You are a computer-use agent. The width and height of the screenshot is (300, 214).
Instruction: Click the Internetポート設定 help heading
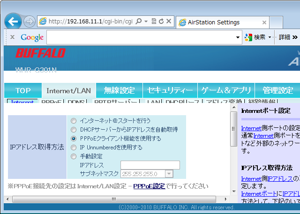(266, 111)
